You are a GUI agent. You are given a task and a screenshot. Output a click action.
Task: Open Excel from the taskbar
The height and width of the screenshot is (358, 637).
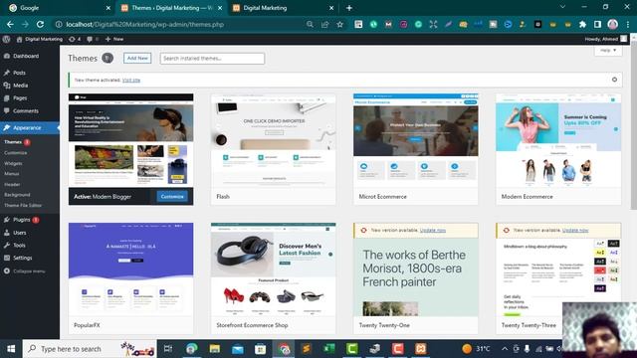tap(329, 349)
